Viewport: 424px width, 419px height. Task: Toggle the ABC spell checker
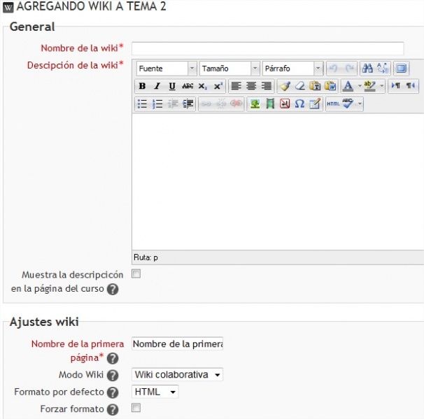pos(348,104)
